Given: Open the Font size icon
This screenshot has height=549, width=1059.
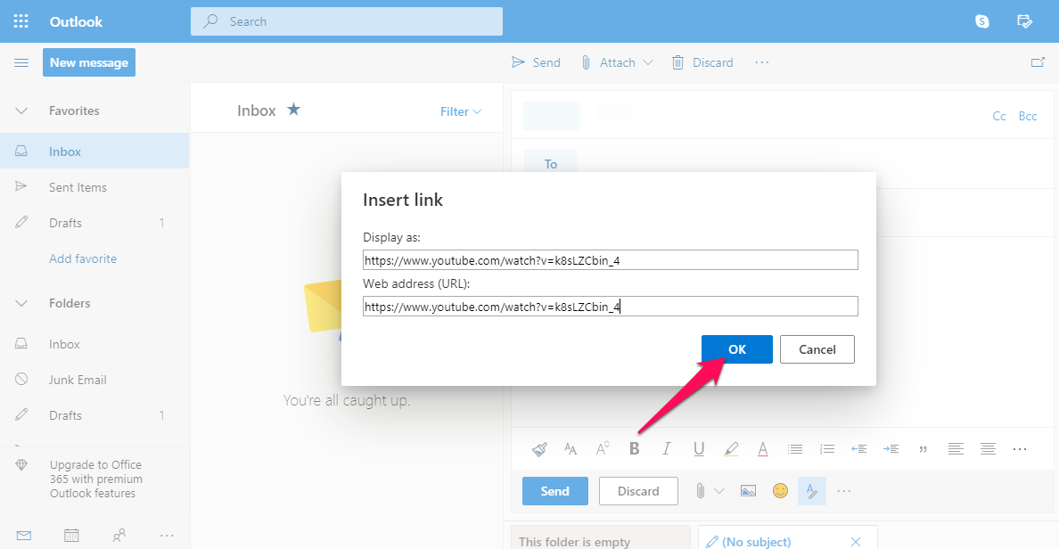Looking at the screenshot, I should (x=571, y=449).
